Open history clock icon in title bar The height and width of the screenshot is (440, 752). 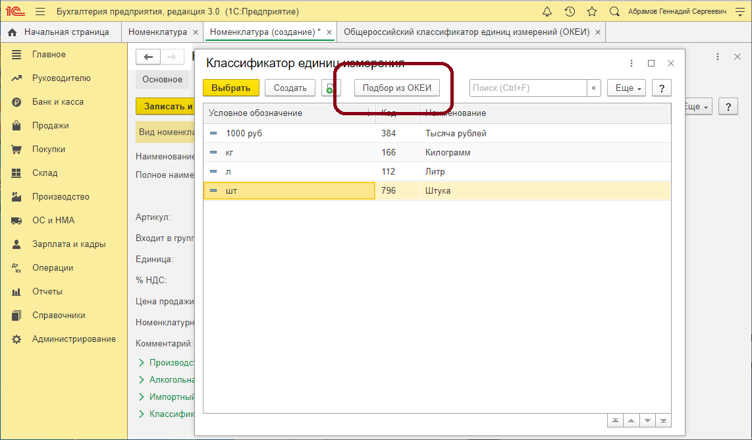570,12
